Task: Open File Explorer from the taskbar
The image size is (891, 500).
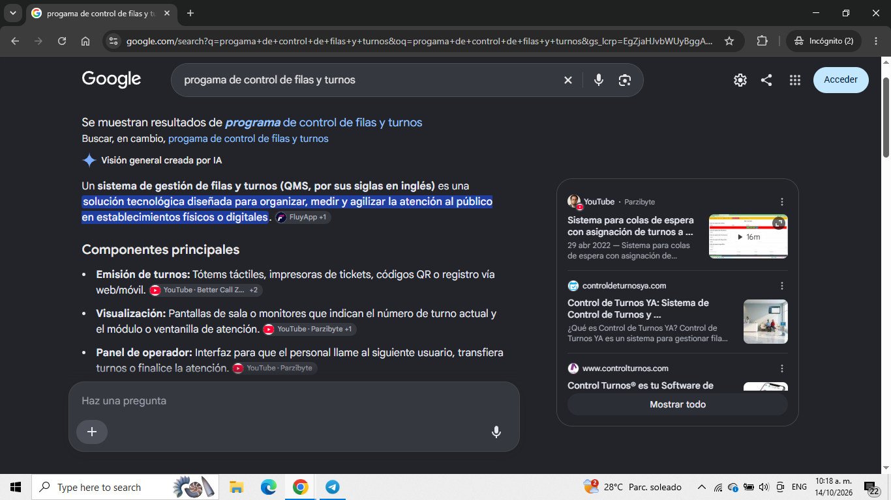Action: [236, 487]
